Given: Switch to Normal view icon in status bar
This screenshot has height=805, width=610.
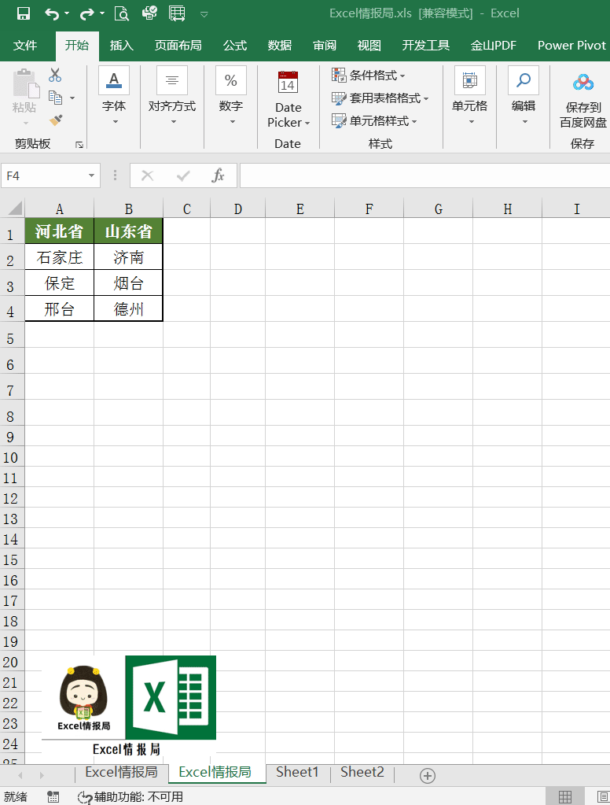Looking at the screenshot, I should [565, 796].
